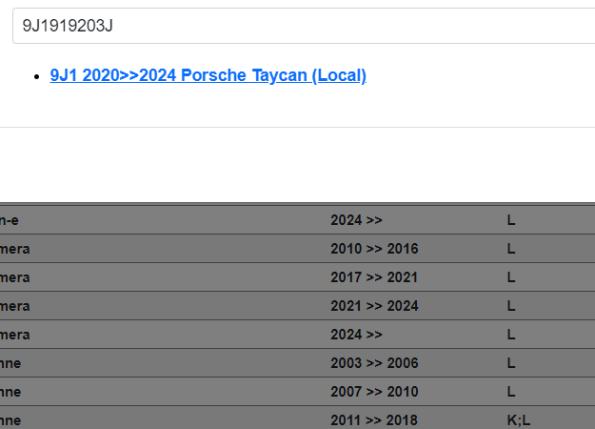Click the 2007 >> 2010 year cell
Screen dimensions: 595x429
coord(374,392)
